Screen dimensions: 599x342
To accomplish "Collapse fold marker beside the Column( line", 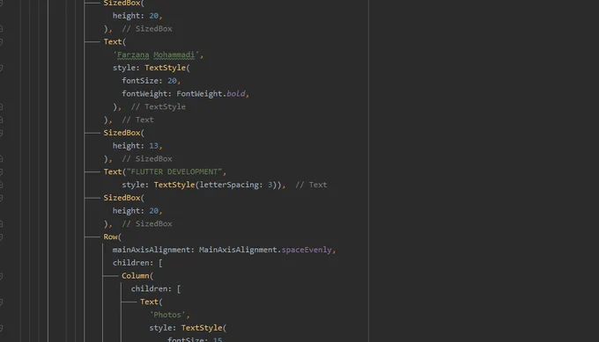I will [x=1, y=276].
